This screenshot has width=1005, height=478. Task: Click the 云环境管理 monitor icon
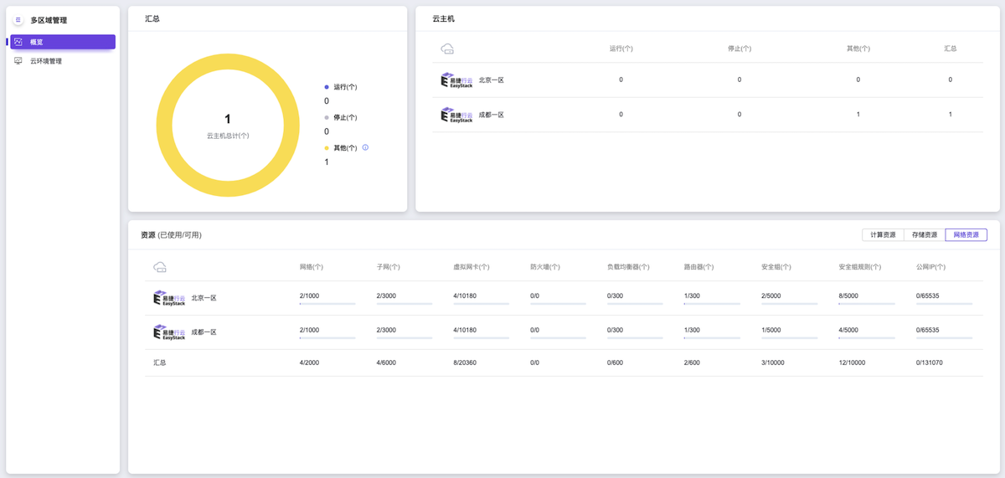(18, 61)
